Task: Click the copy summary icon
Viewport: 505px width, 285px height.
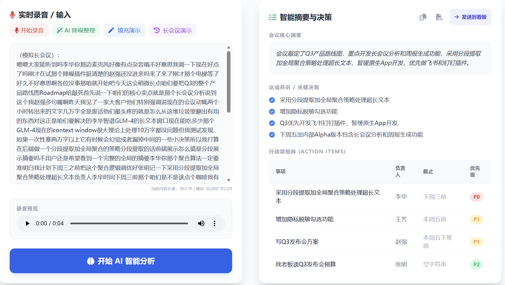Action: pos(423,17)
